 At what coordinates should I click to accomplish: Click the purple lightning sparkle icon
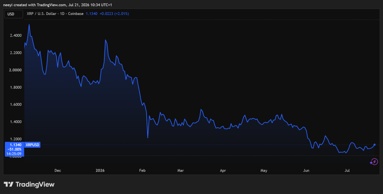374,162
